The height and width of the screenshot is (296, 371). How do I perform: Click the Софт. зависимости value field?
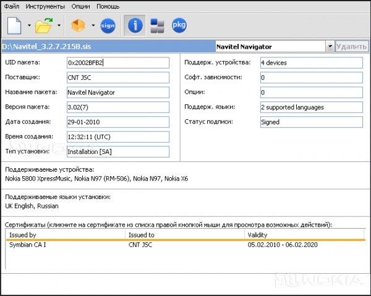pos(312,77)
